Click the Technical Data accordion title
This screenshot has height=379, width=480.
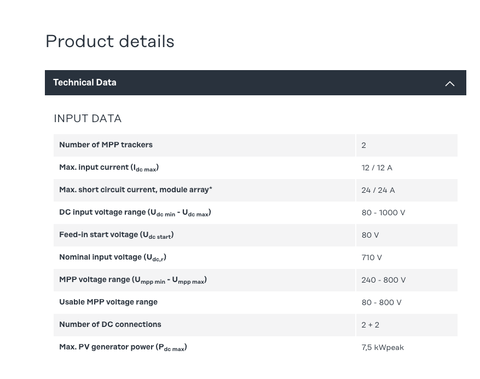pyautogui.click(x=85, y=83)
